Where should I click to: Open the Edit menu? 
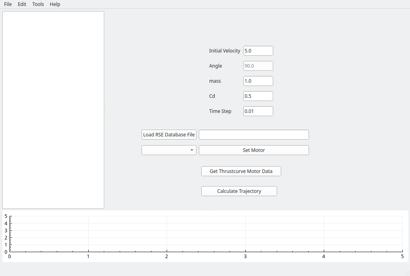tap(22, 4)
